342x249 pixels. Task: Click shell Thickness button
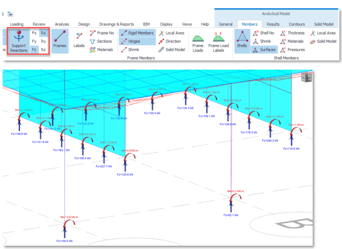(x=293, y=33)
